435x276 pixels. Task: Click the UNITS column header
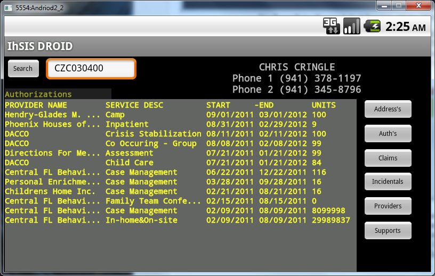324,105
